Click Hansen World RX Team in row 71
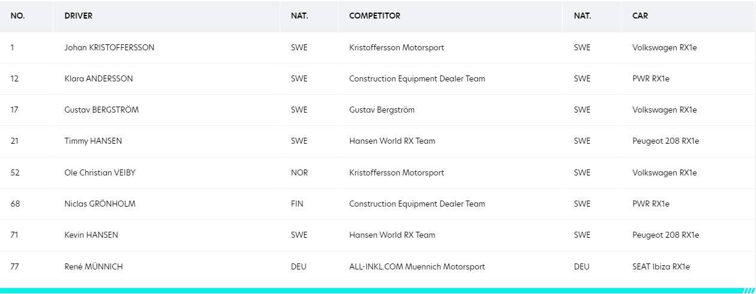This screenshot has height=294, width=756. point(392,235)
